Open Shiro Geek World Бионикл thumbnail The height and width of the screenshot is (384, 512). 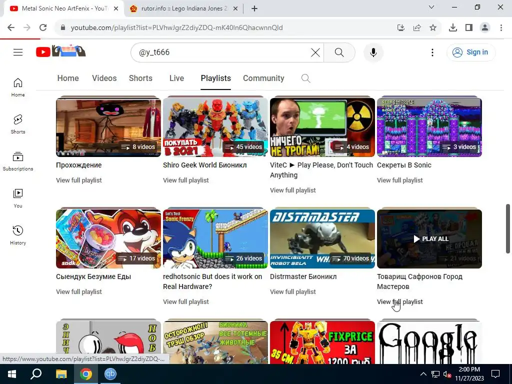215,127
